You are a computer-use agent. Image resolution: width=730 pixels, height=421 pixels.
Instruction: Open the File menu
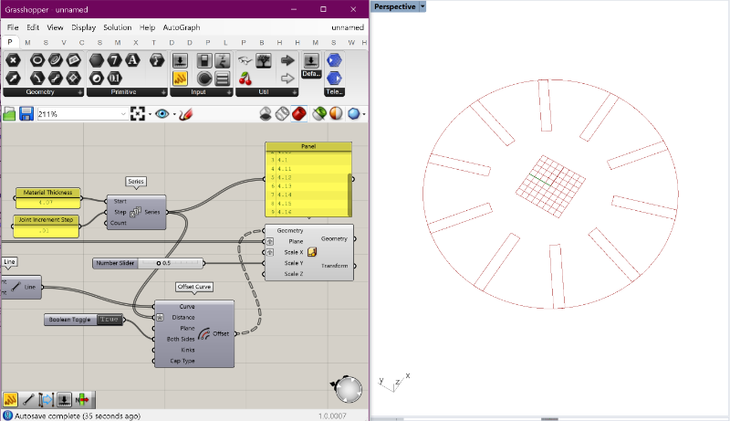coord(13,27)
